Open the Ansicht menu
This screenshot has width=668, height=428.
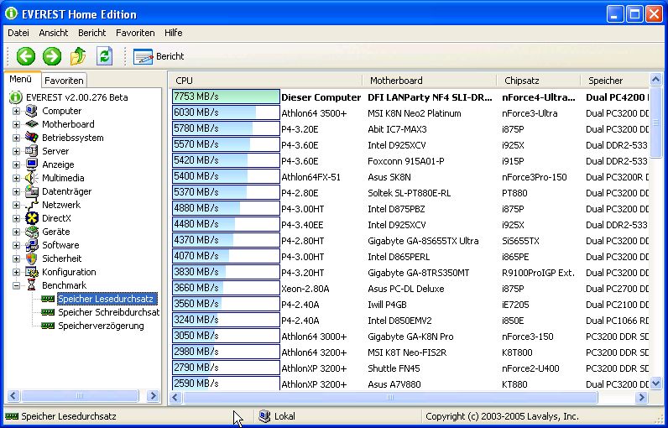click(x=53, y=33)
